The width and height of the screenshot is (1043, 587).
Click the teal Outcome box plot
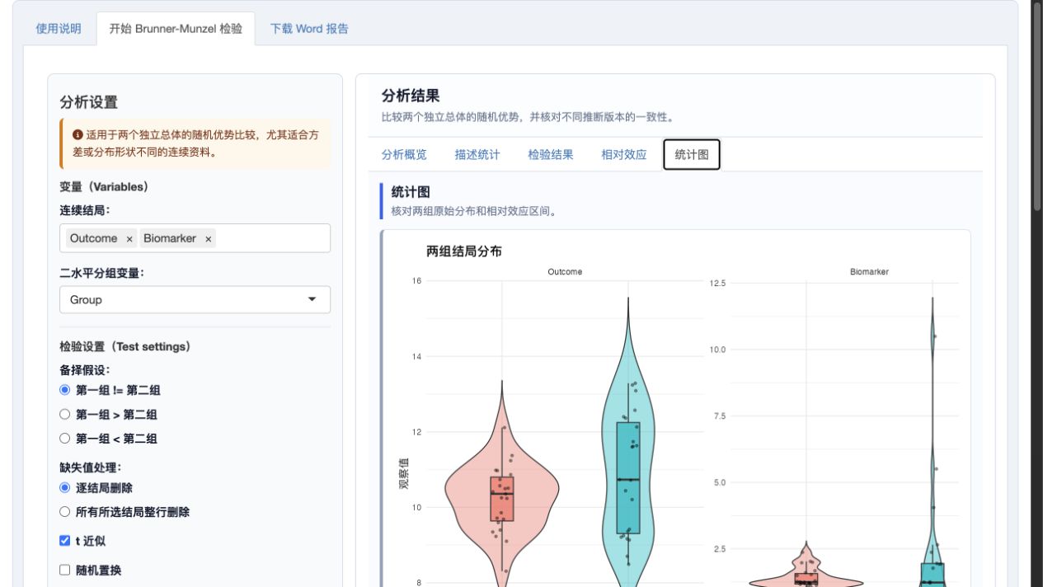pos(628,478)
